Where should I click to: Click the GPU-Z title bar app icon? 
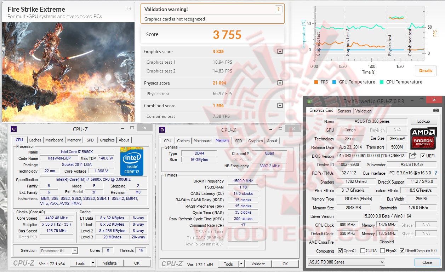[x=310, y=102]
